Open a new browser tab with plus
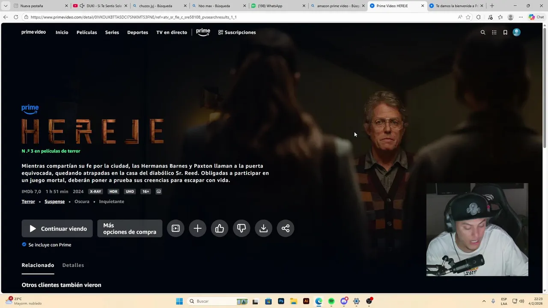This screenshot has height=308, width=548. [492, 6]
